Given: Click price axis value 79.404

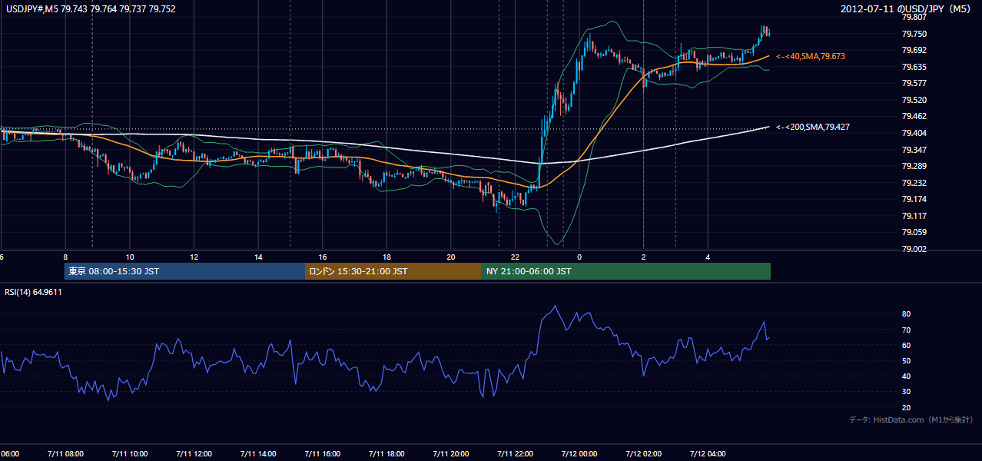Looking at the screenshot, I should point(913,133).
